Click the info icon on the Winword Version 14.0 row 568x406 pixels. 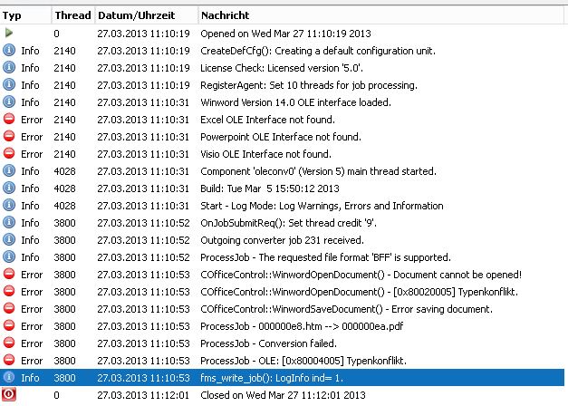[x=9, y=101]
